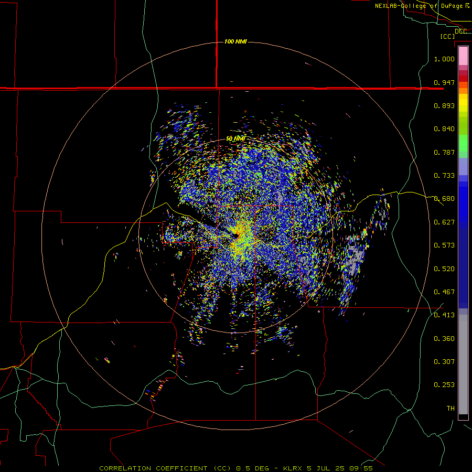472x472 pixels.
Task: Click the TH threshold label
Action: click(450, 409)
